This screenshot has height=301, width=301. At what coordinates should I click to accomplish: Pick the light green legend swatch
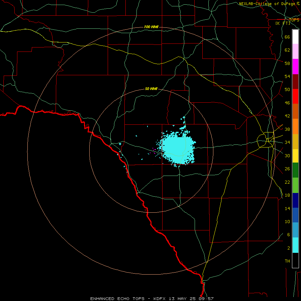[295, 185]
